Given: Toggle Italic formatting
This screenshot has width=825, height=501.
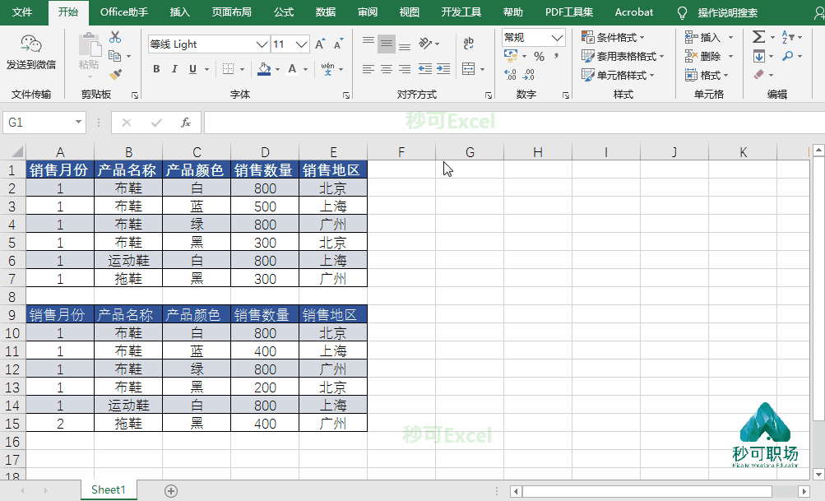Looking at the screenshot, I should [174, 69].
